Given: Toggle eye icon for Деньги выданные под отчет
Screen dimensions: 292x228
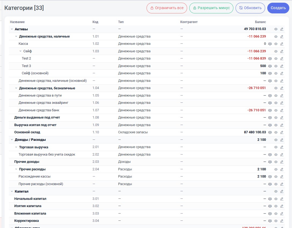Looking at the screenshot, I should 276,118.
